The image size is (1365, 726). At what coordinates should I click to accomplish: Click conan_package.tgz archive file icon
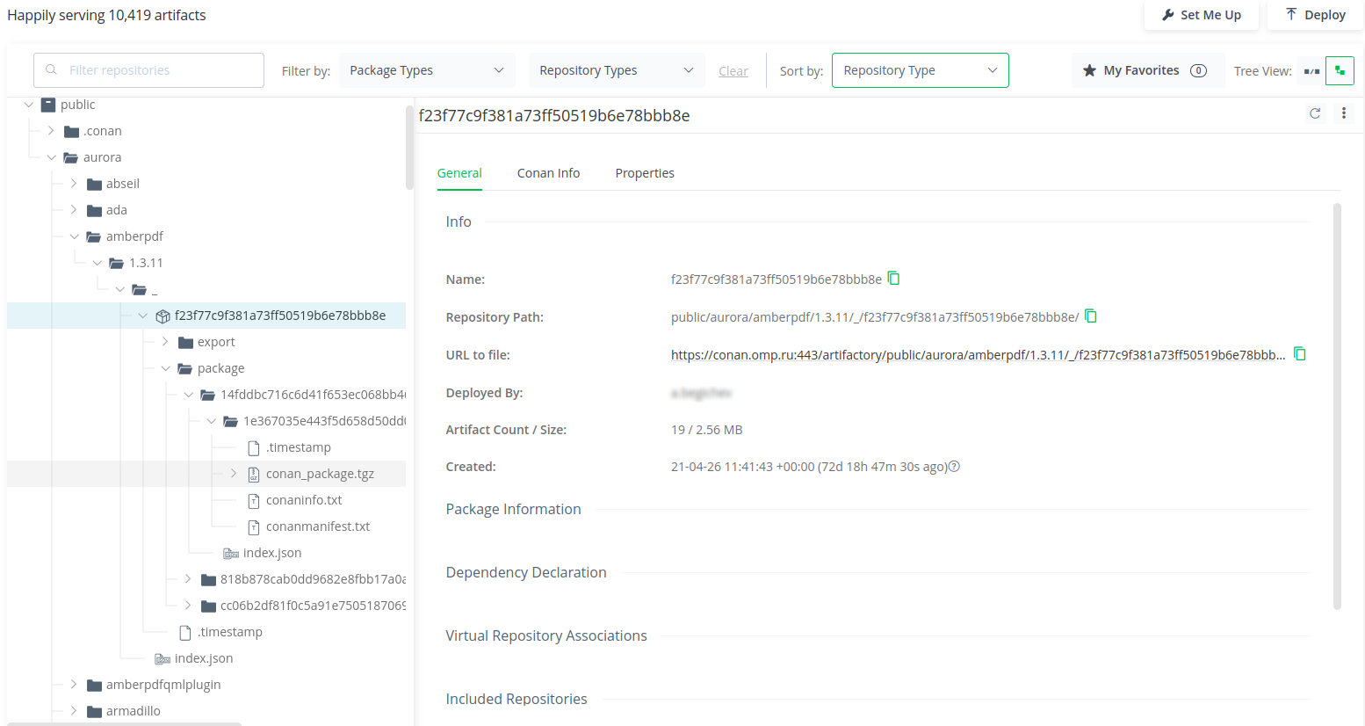(x=254, y=475)
